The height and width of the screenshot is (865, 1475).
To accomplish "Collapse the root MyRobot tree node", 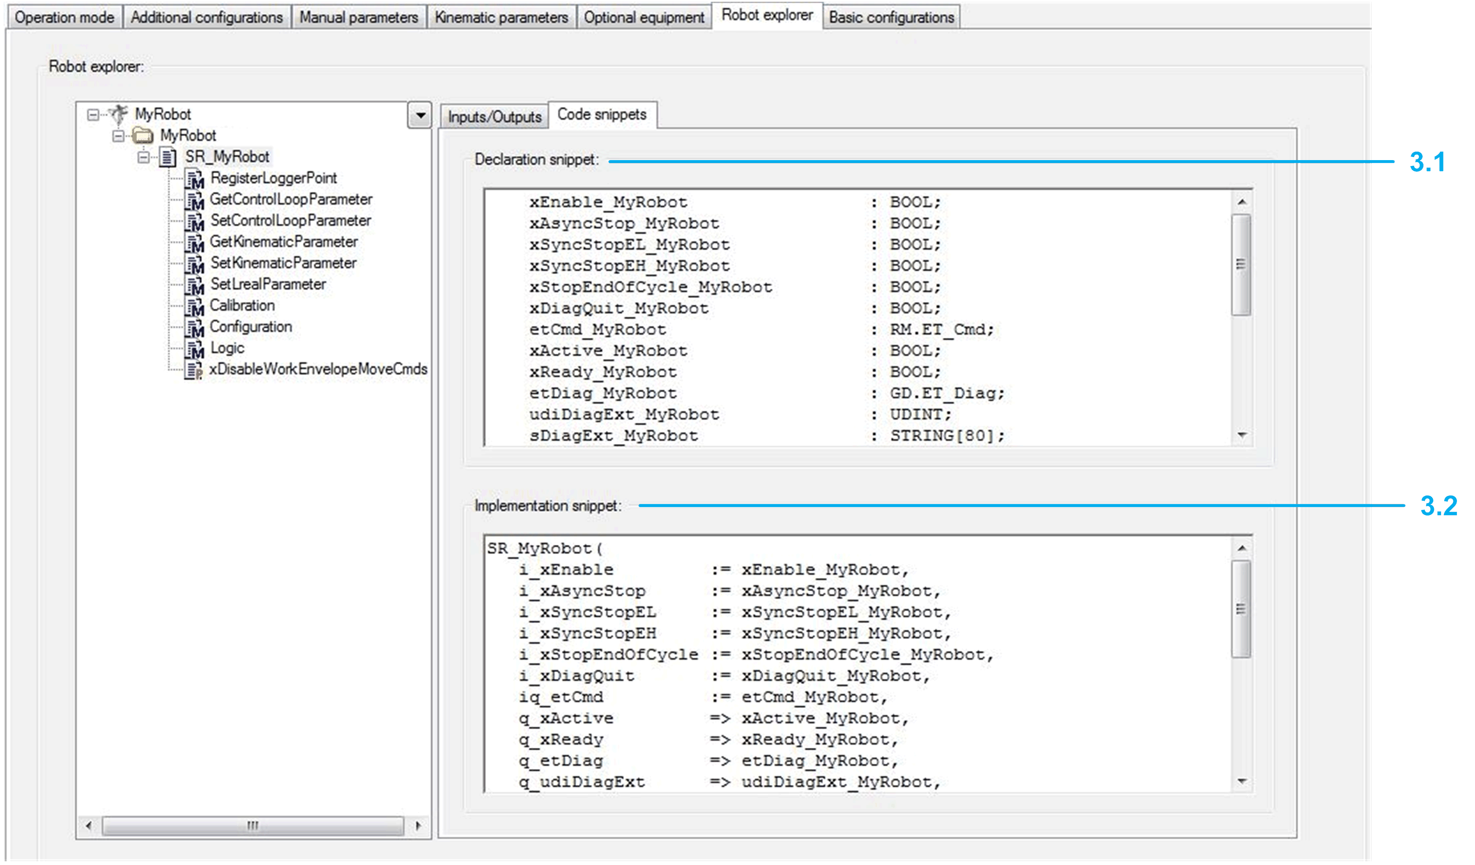I will pyautogui.click(x=92, y=115).
